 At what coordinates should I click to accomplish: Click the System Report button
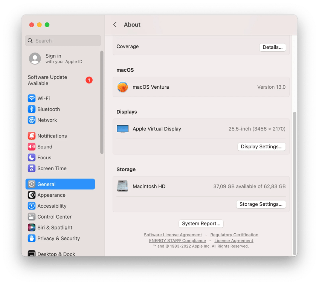tap(201, 223)
